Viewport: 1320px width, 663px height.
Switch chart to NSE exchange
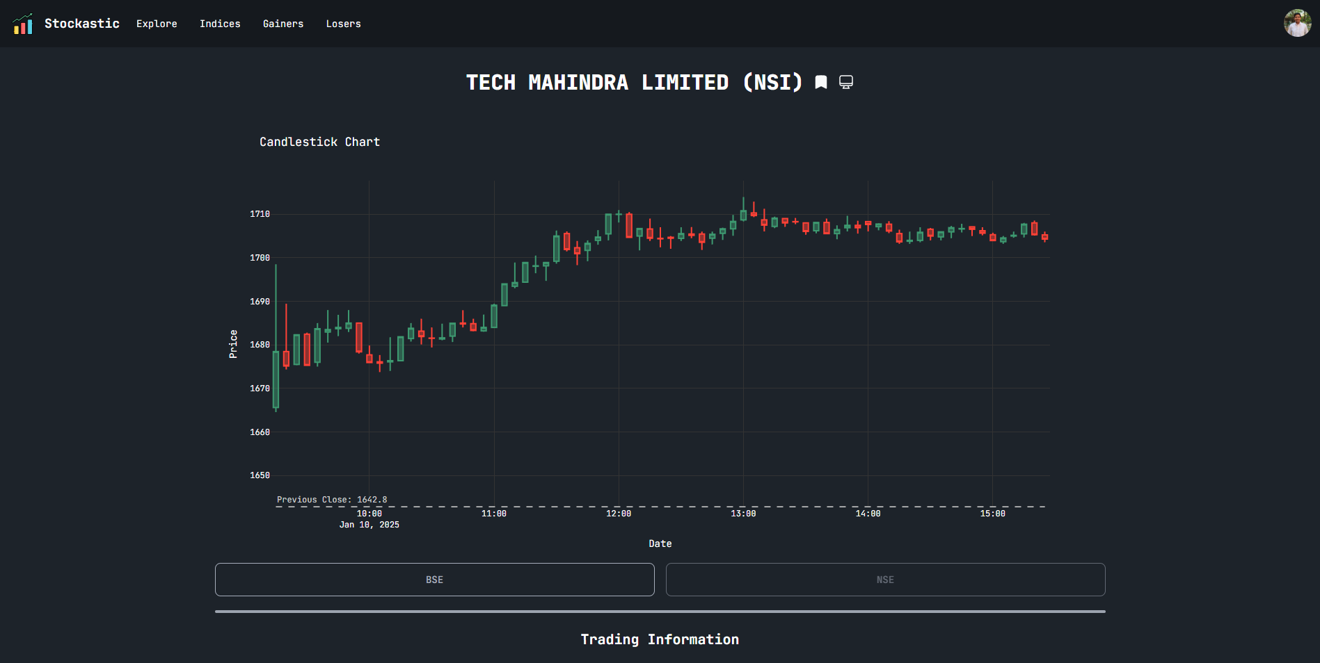click(x=885, y=580)
